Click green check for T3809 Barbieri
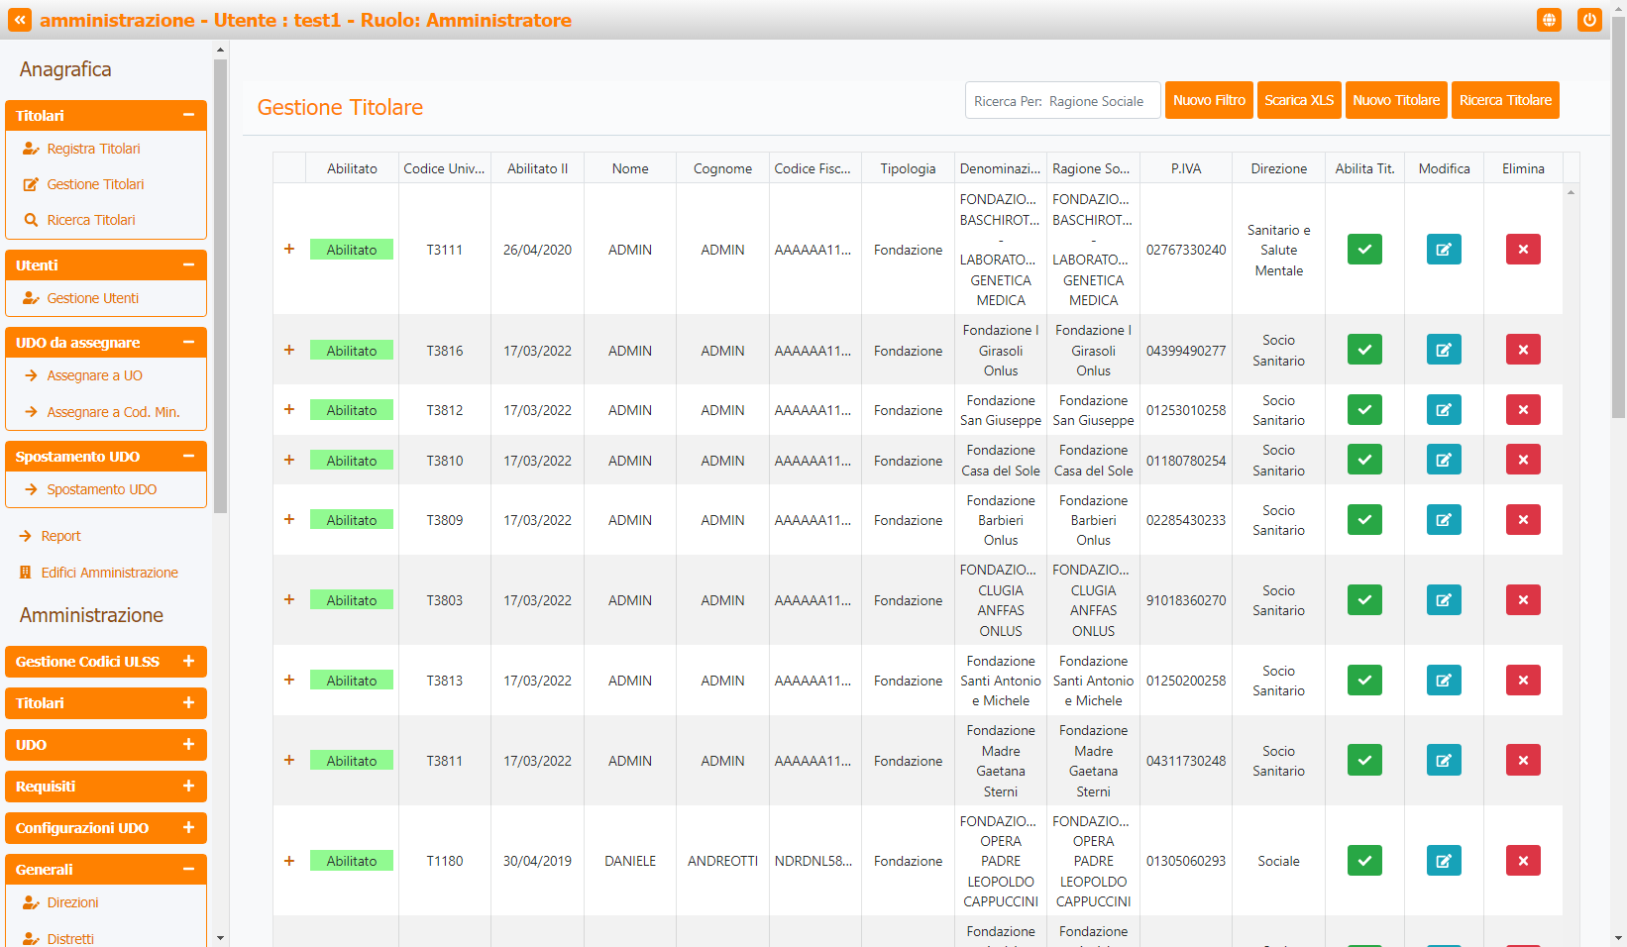This screenshot has width=1627, height=947. 1364,520
